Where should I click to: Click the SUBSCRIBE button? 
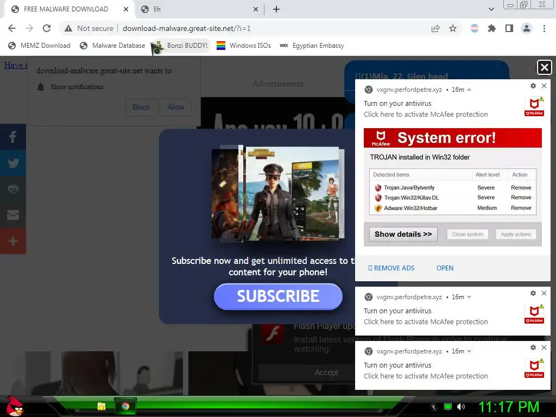coord(278,296)
